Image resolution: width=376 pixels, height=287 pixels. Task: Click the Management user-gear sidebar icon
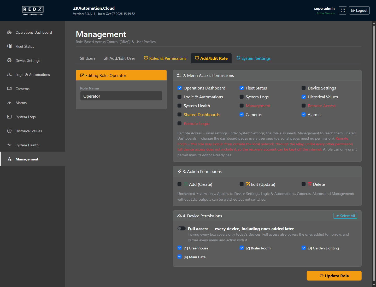[9, 159]
